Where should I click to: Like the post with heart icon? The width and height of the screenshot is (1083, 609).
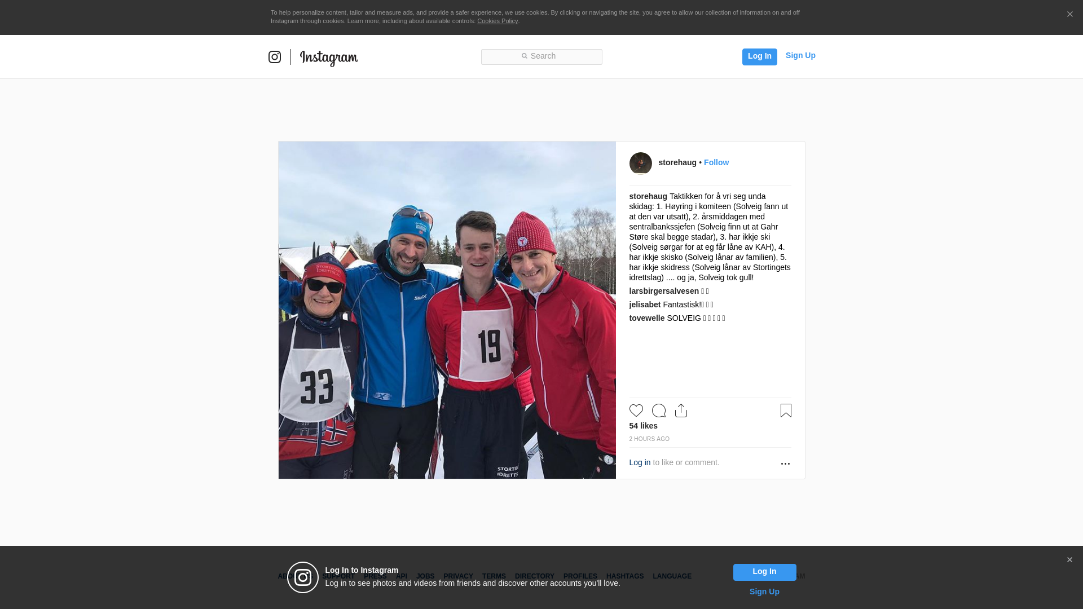point(636,411)
